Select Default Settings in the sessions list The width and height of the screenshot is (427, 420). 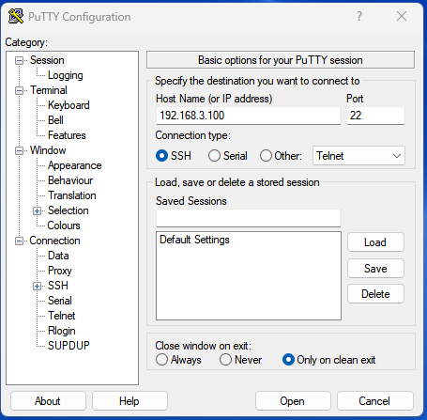coord(194,240)
